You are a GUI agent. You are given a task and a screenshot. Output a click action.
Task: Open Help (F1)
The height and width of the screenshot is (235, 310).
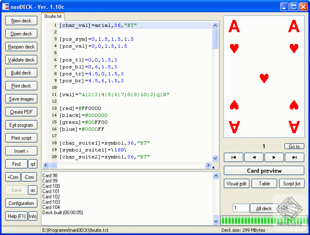point(16,216)
